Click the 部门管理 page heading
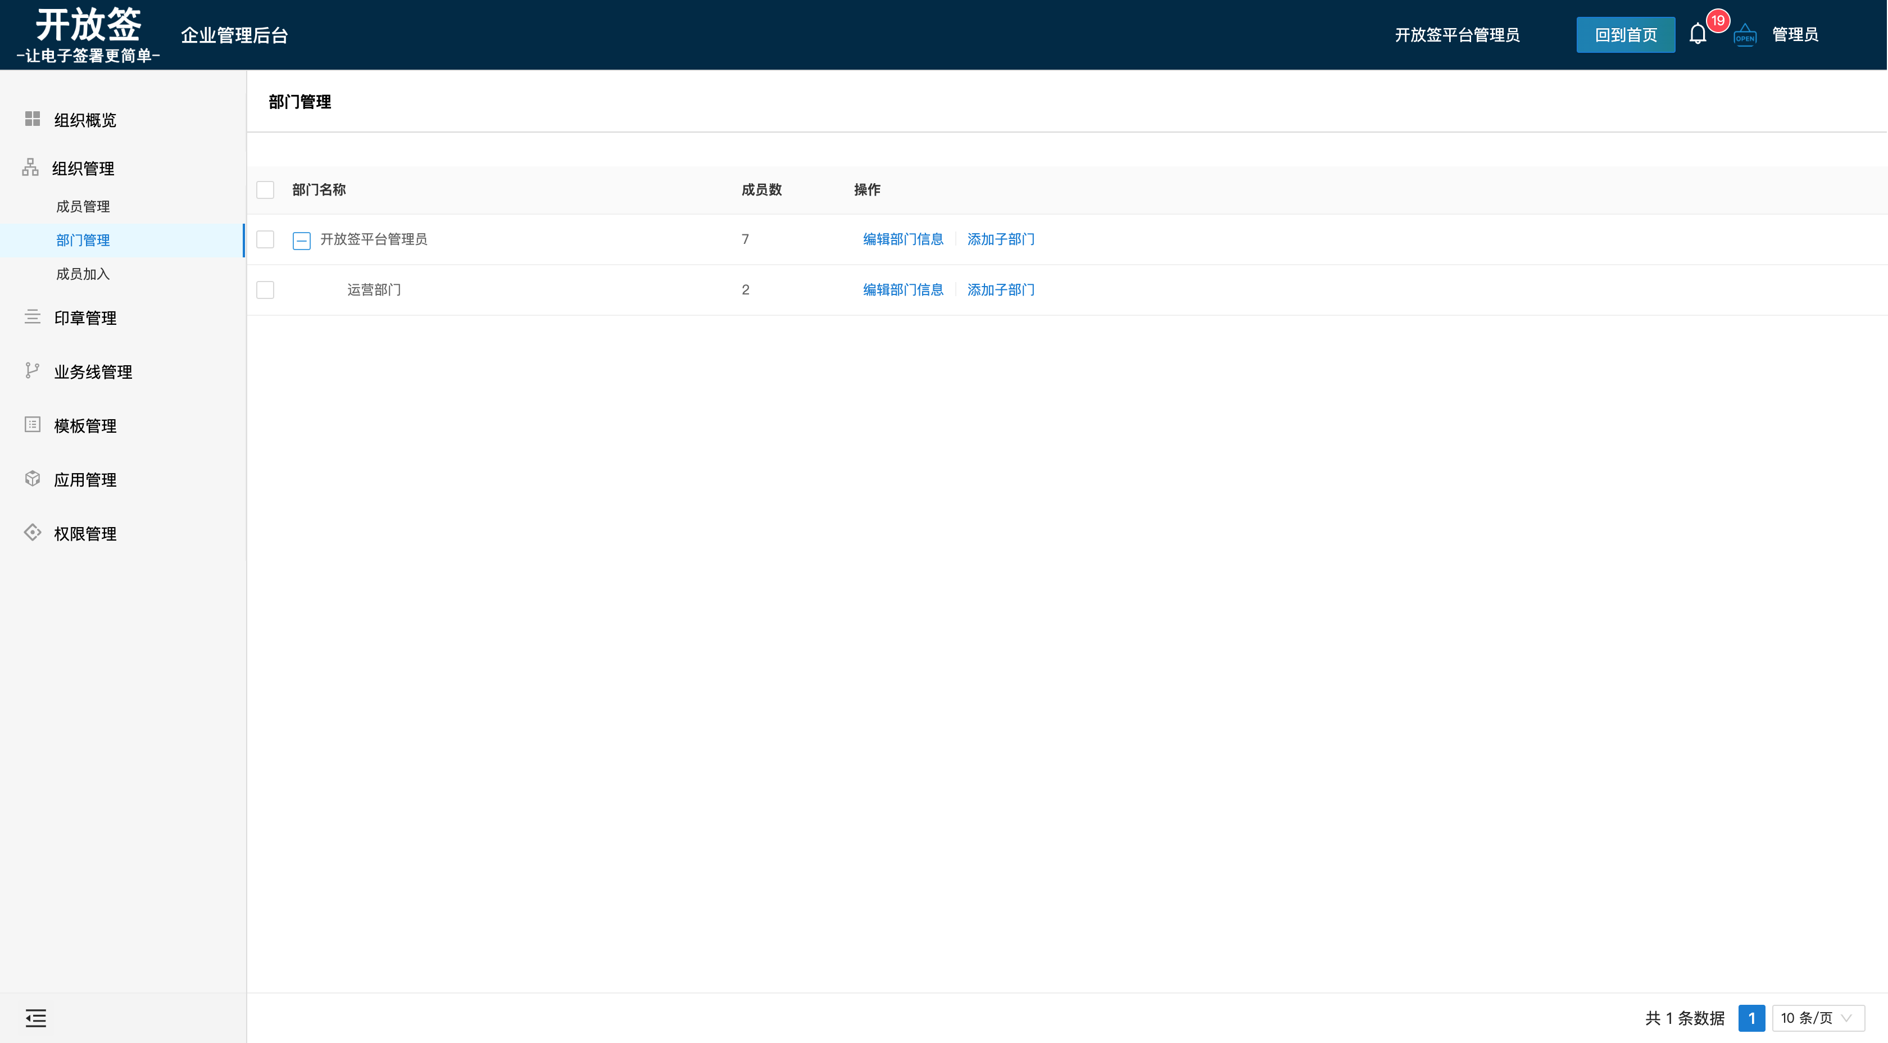The image size is (1888, 1043). 299,102
